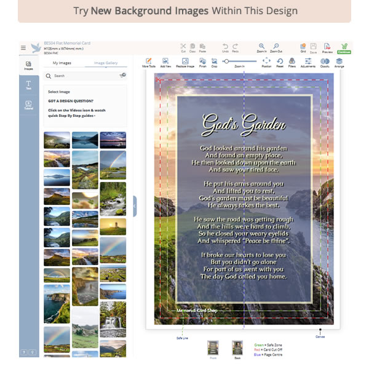The width and height of the screenshot is (369, 369).
Task: Click the Undo arrow
Action: click(225, 47)
